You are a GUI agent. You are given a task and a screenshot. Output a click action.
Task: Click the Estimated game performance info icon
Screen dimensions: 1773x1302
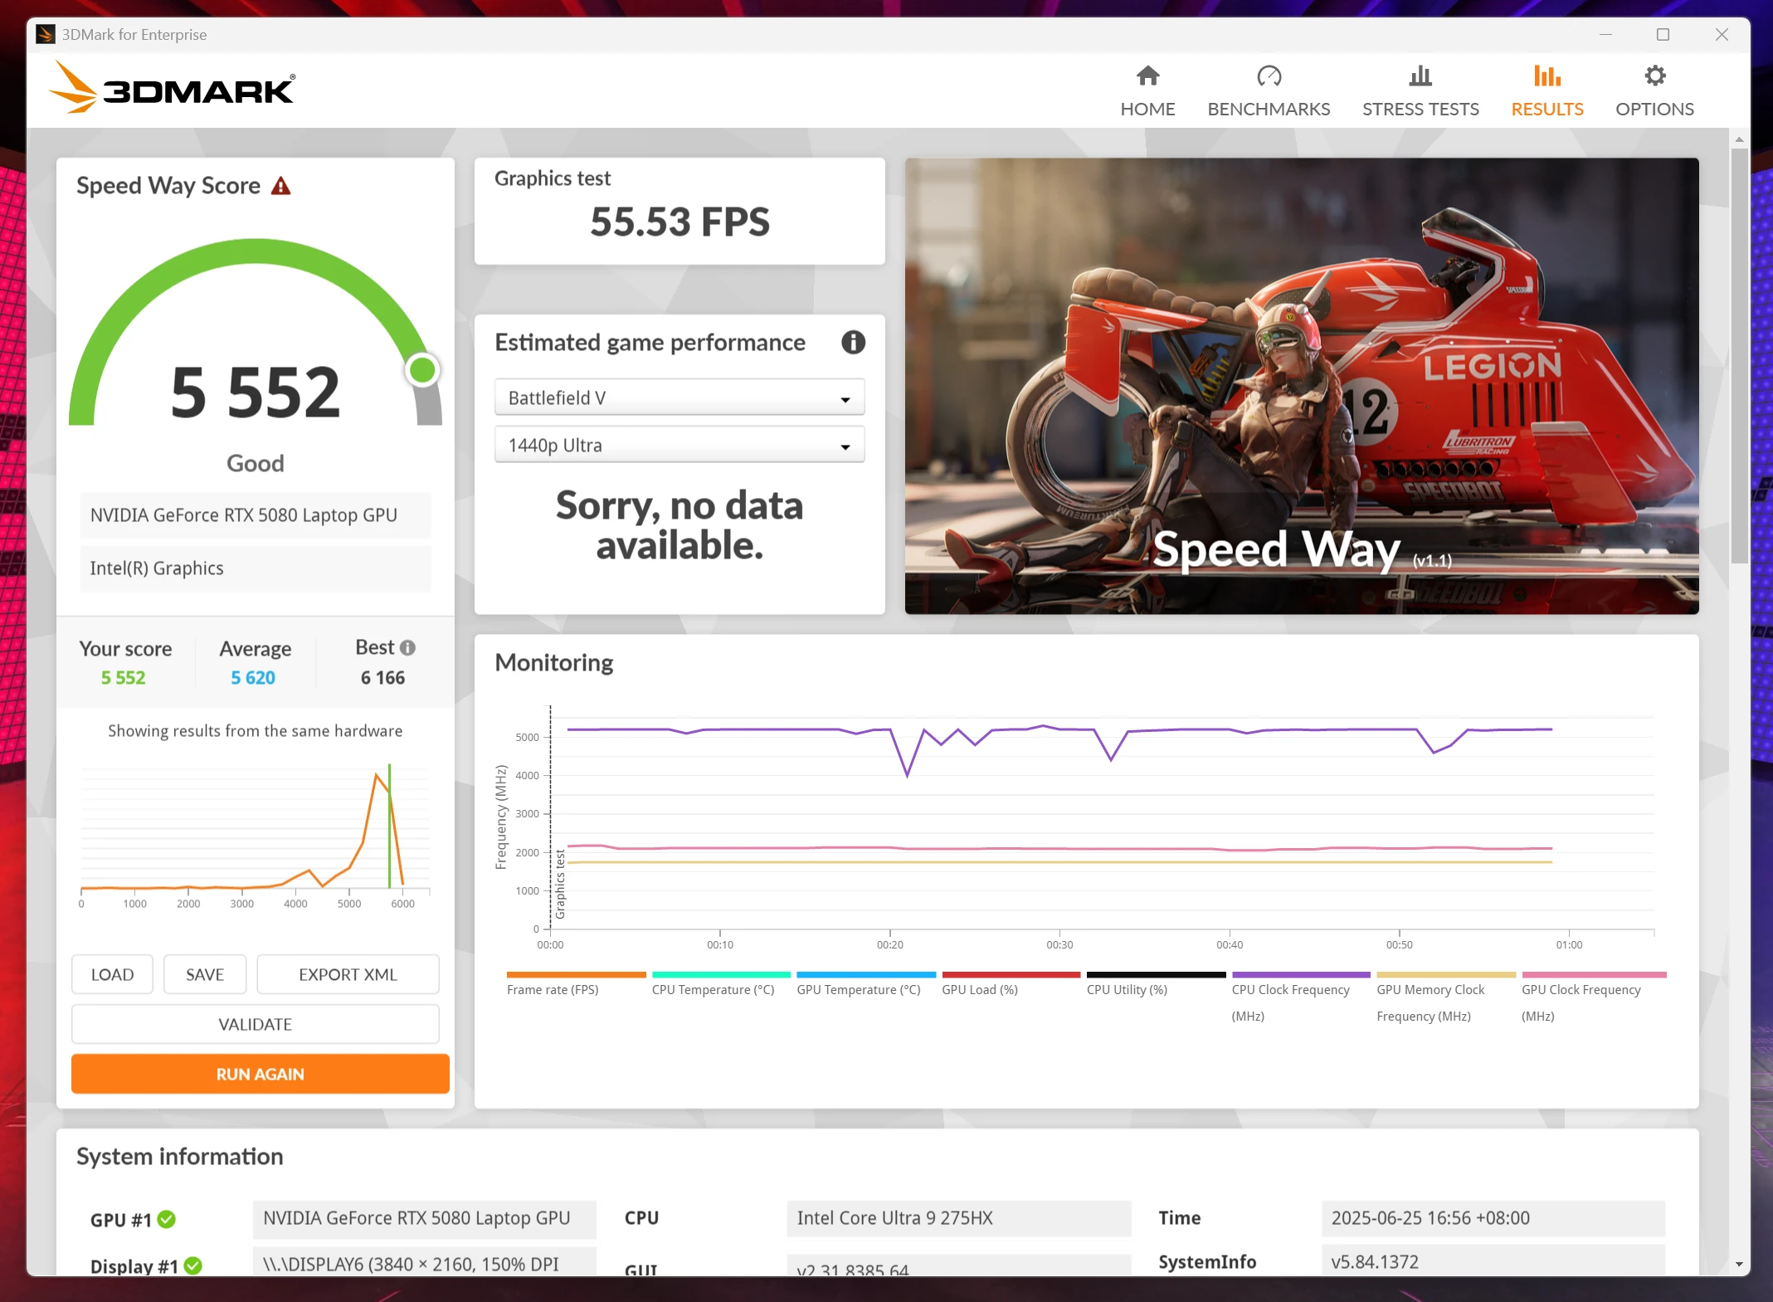(853, 342)
